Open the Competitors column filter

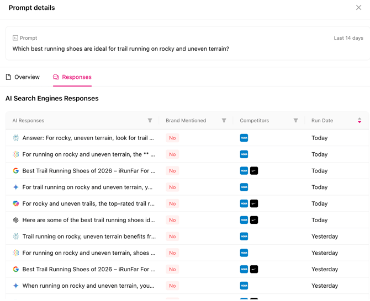click(295, 121)
